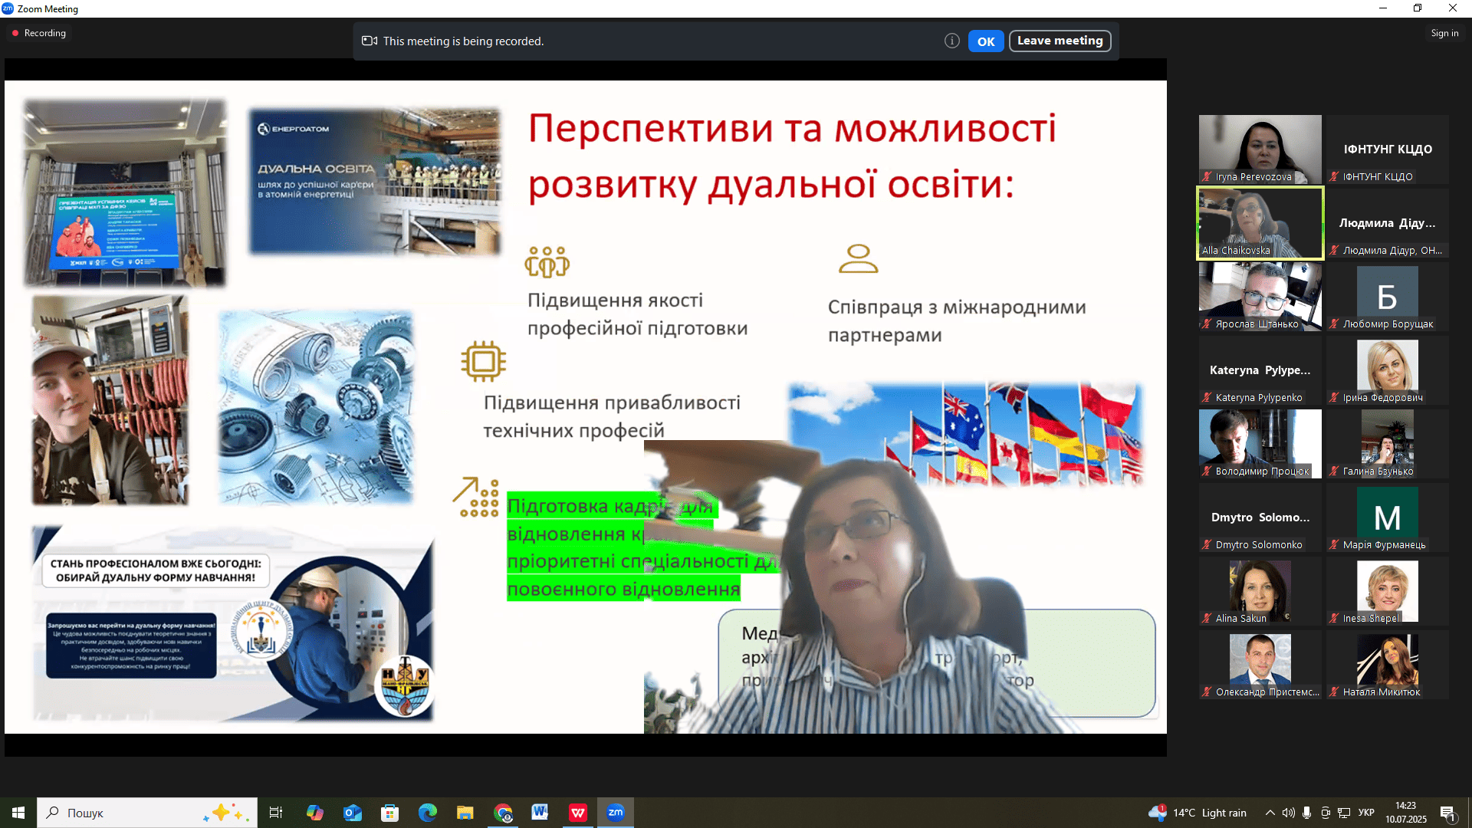
Task: Click the microphone tray icon
Action: click(x=1306, y=813)
